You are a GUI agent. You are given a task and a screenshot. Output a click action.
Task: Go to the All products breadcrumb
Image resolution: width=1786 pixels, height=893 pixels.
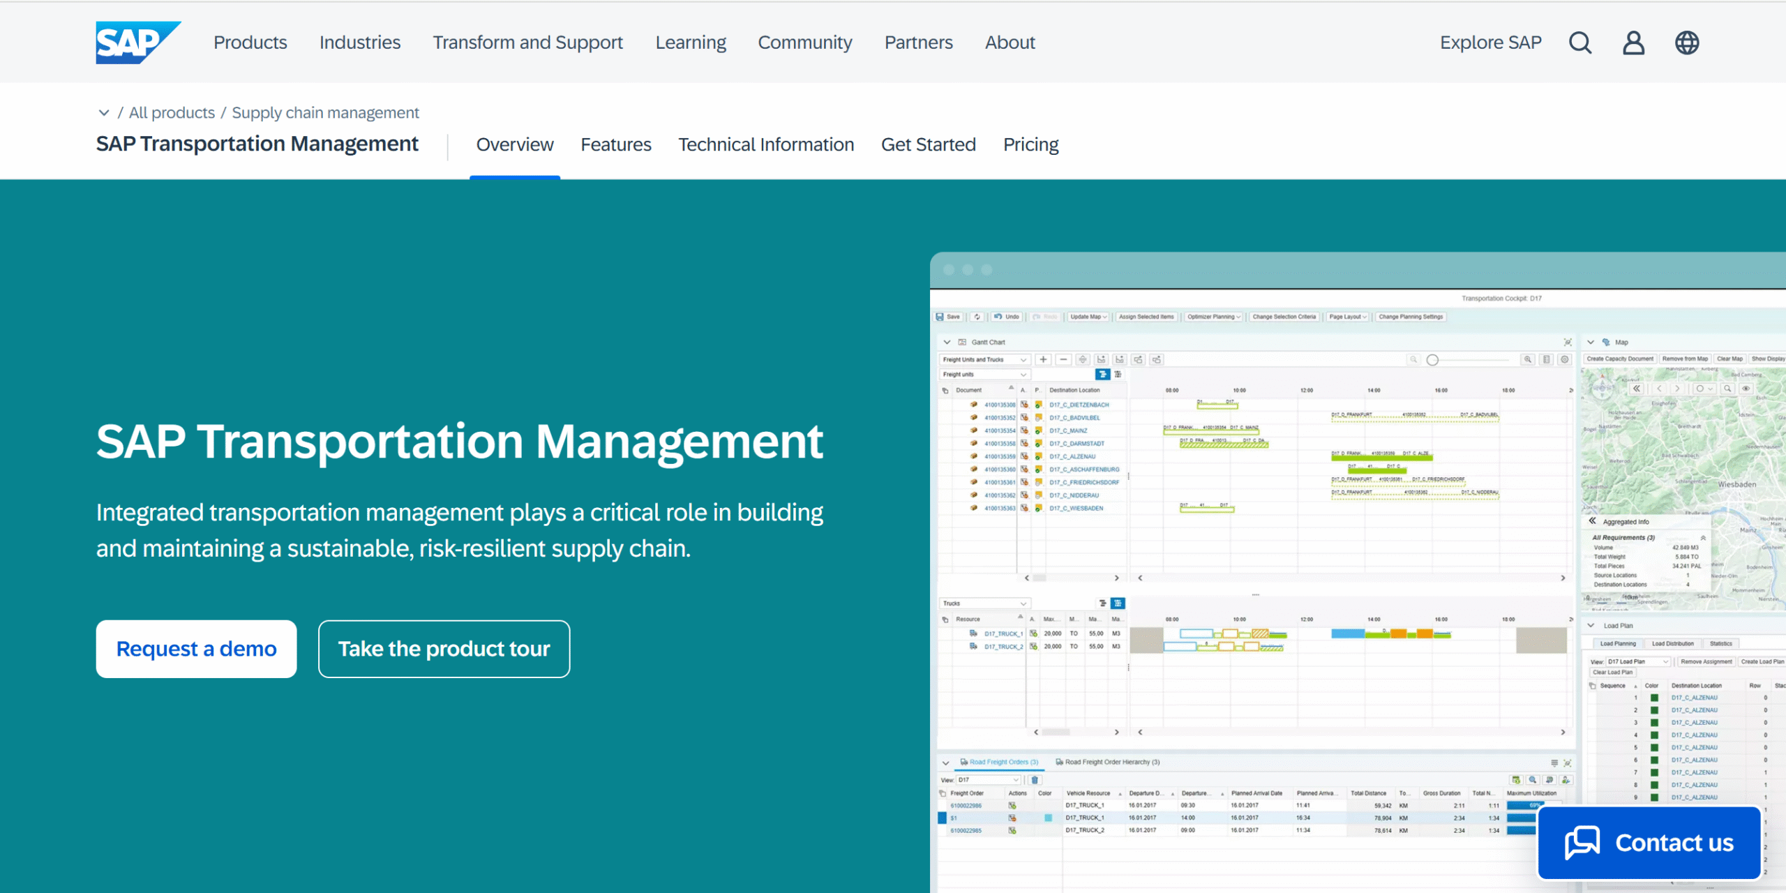[172, 112]
